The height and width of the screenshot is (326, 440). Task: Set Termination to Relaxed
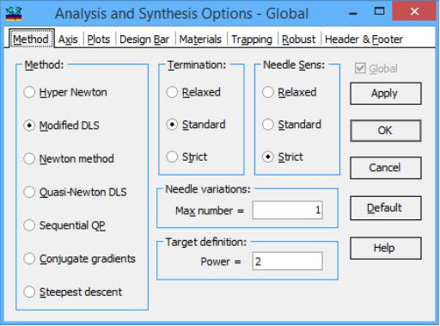[193, 92]
